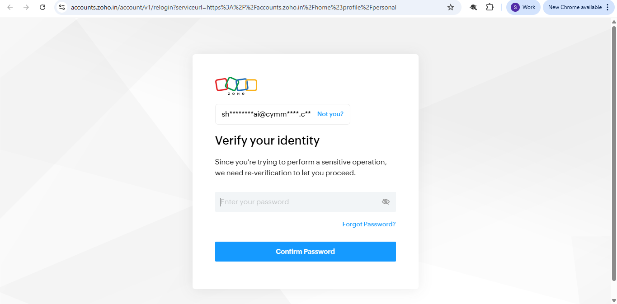617x304 pixels.
Task: Reload the Zoho accounts page
Action: [x=42, y=7]
